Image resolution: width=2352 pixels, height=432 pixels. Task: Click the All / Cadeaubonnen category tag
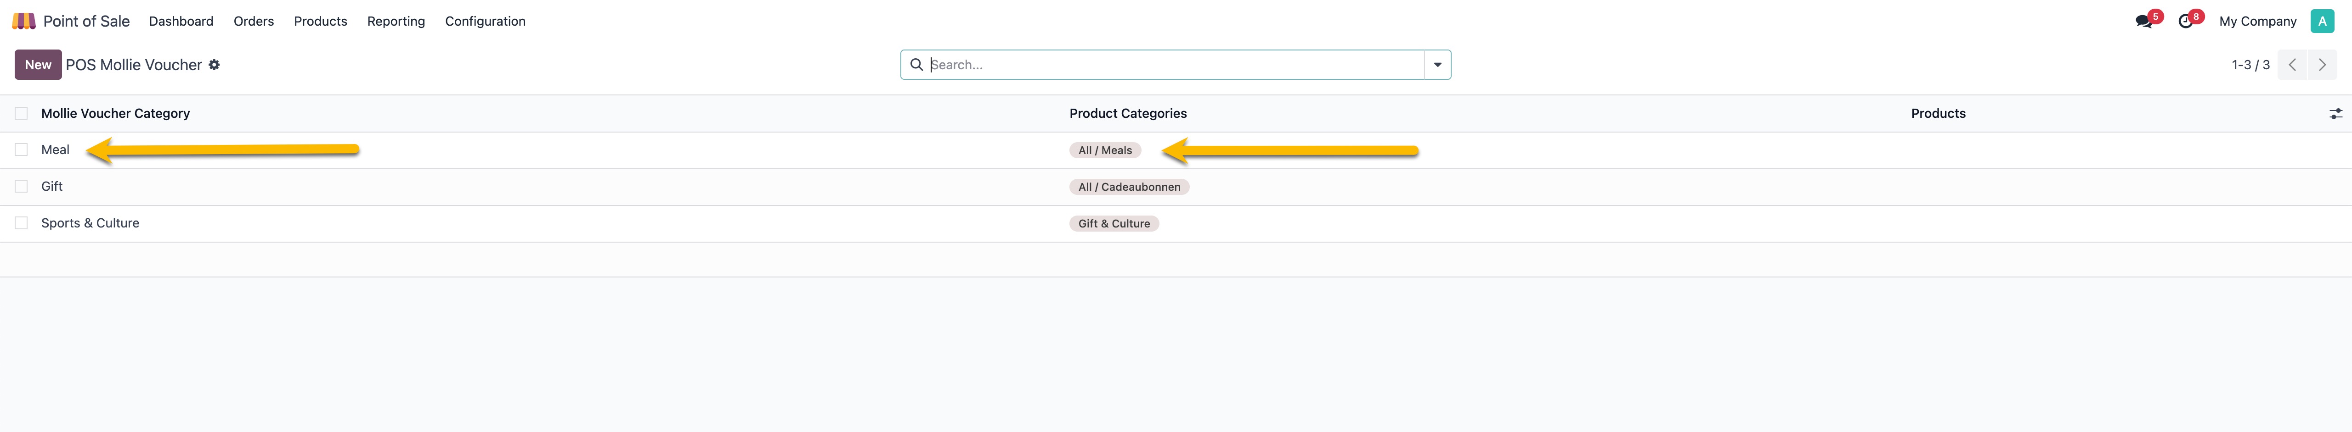coord(1129,187)
